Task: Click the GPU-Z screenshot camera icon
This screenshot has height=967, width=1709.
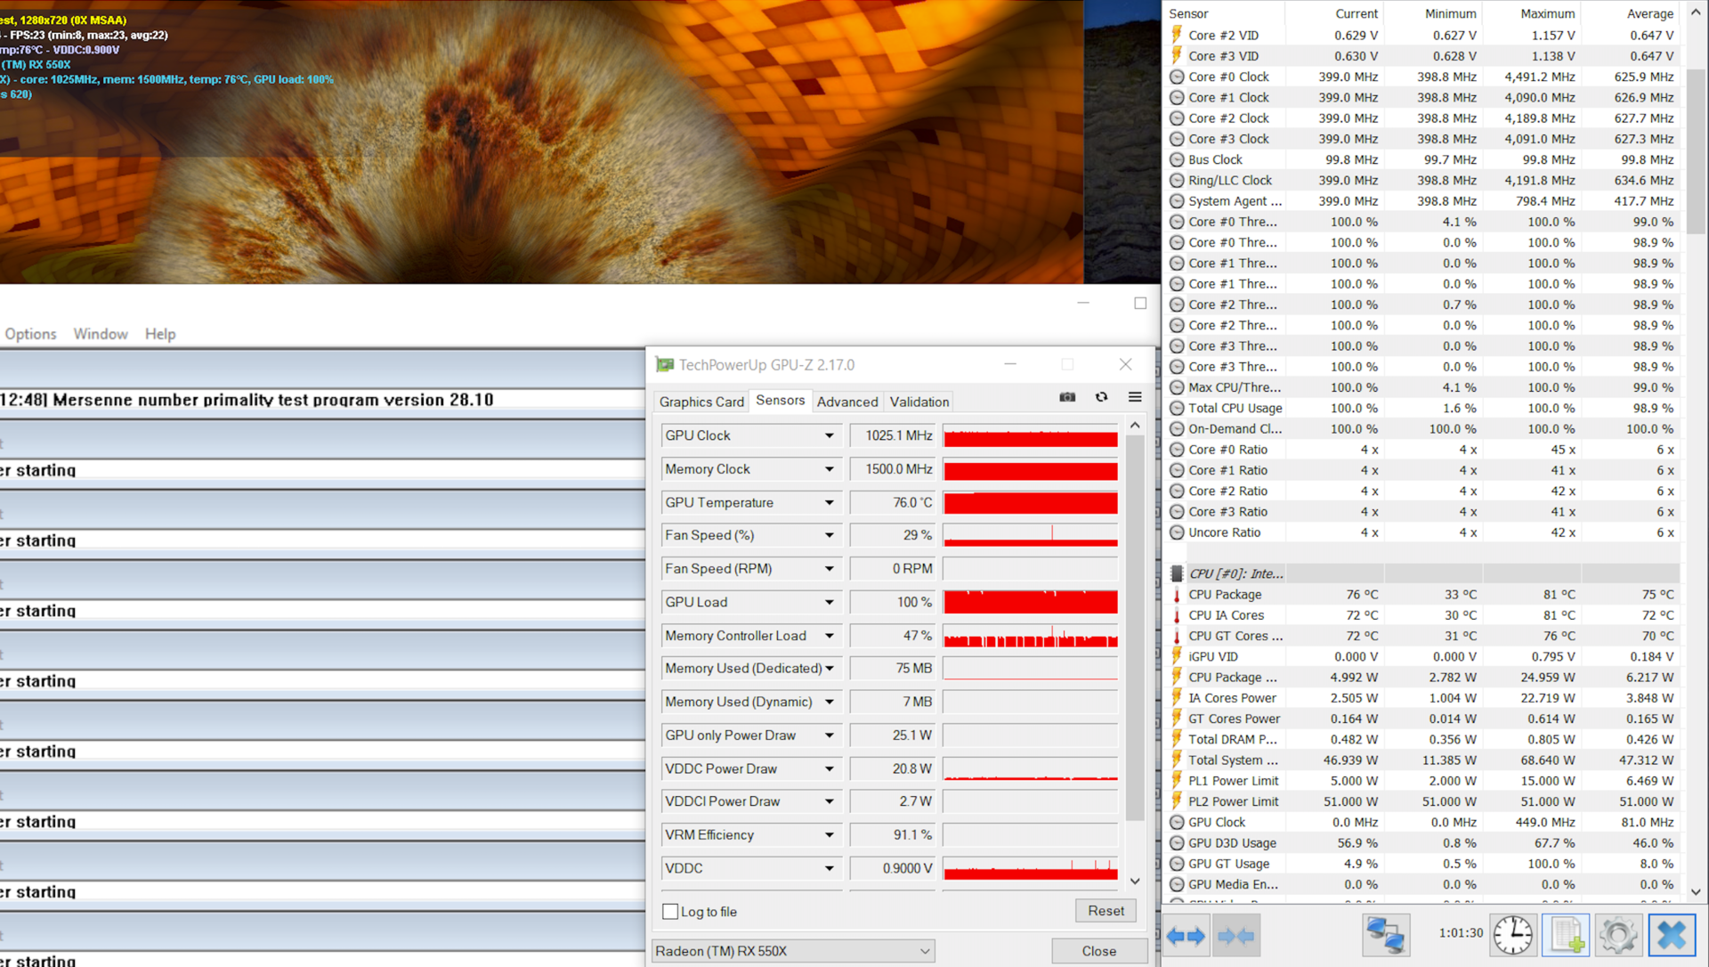Action: (1067, 397)
